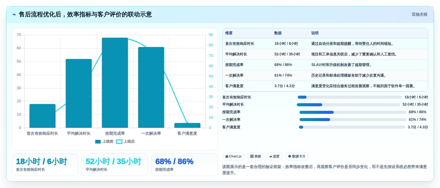The height and width of the screenshot is (188, 440).
Task: Click the 按期完成率 bar in chart
Action: point(115,83)
